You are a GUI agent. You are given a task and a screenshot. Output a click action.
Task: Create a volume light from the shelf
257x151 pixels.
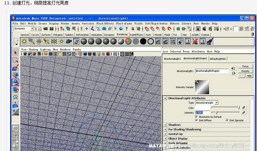(61, 41)
